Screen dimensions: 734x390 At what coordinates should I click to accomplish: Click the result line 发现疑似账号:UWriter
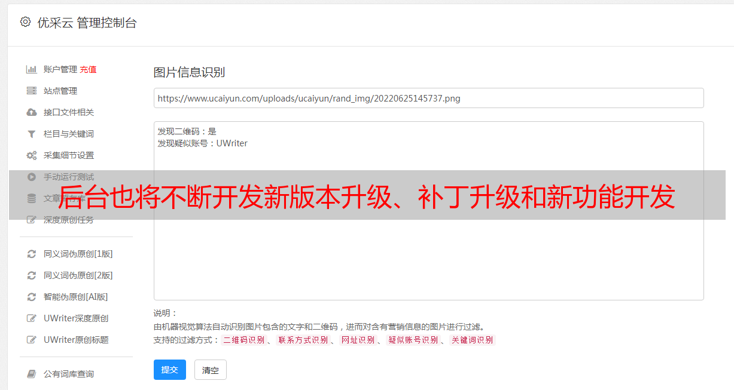(202, 143)
